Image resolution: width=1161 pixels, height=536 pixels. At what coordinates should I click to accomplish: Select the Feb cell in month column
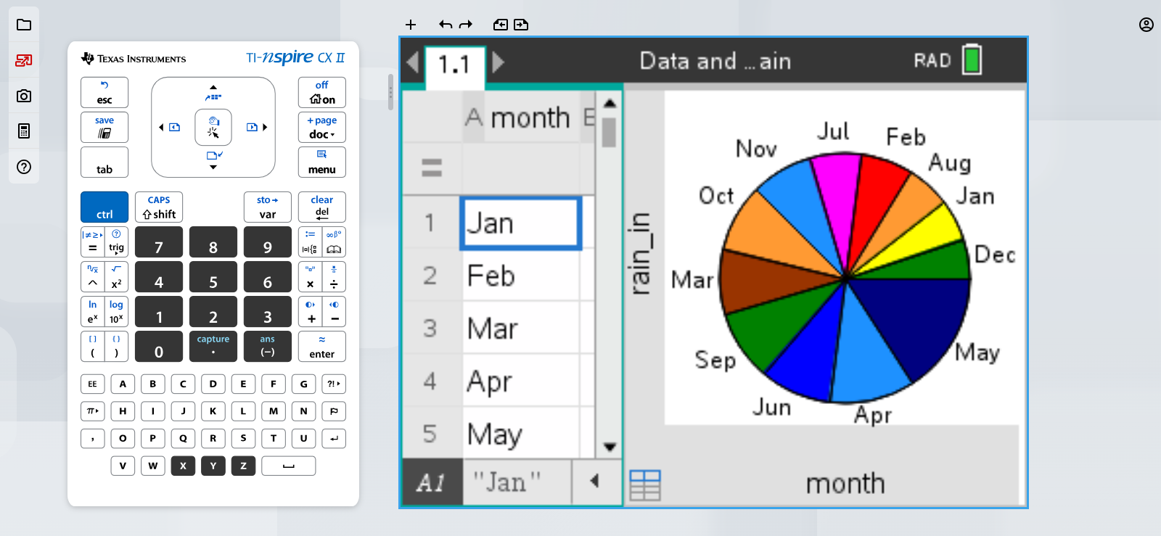521,276
